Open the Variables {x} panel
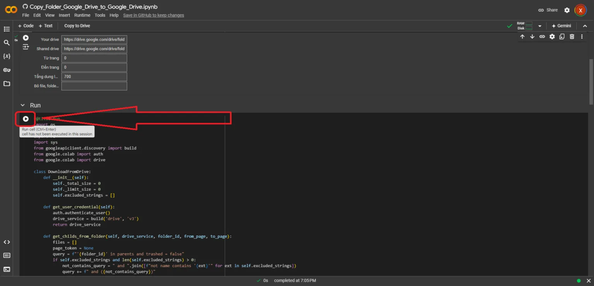Image resolution: width=594 pixels, height=286 pixels. (7, 56)
